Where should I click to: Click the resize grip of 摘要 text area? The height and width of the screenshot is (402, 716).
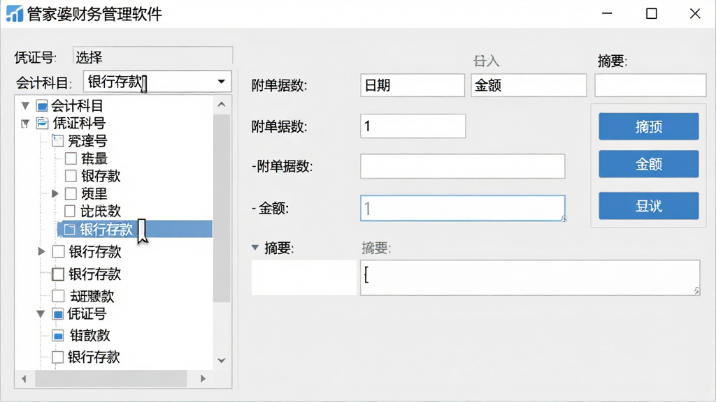click(696, 291)
